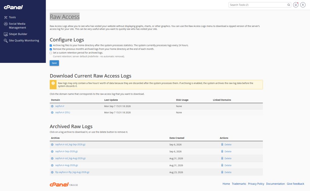Click the cPanel logo in sidebar
The width and height of the screenshot is (310, 191).
click(x=13, y=7)
